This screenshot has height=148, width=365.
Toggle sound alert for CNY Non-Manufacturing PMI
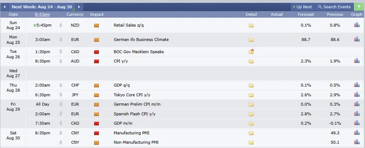coord(61,142)
